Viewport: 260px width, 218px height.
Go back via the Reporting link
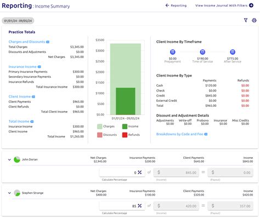[176, 5]
